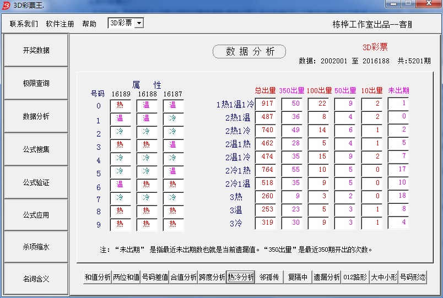Open the 复隔中 tab
The height and width of the screenshot is (298, 443).
point(298,277)
